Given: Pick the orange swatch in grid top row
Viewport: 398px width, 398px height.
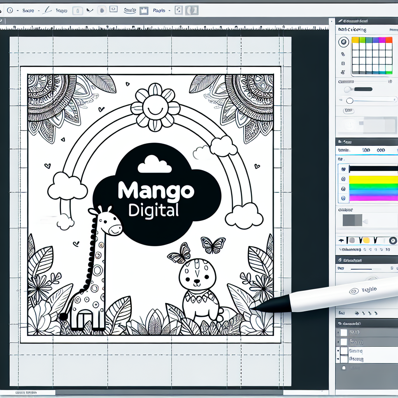Looking at the screenshot, I should pyautogui.click(x=389, y=40).
